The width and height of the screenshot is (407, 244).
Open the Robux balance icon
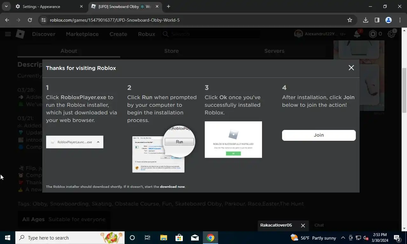pos(372,34)
